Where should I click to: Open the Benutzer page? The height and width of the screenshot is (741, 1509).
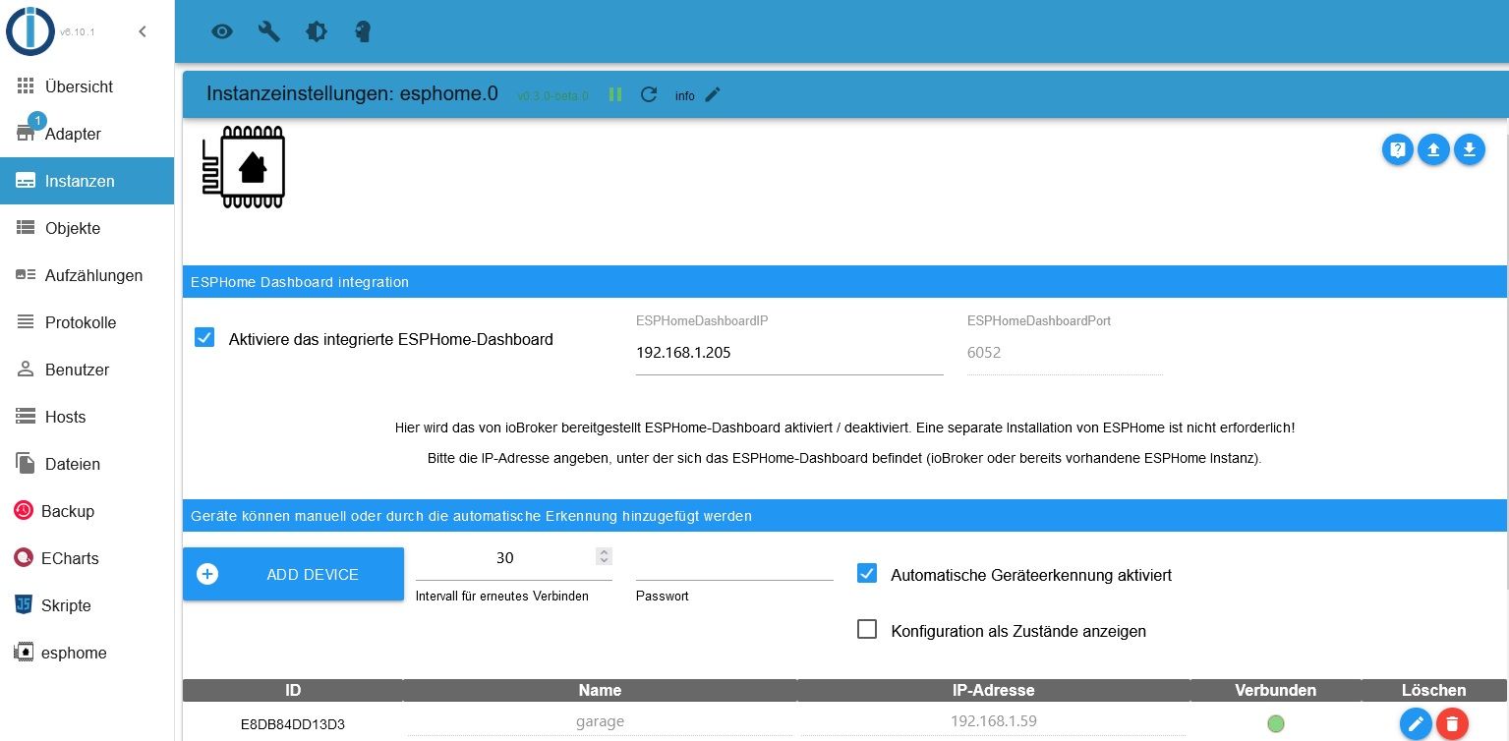tap(87, 370)
